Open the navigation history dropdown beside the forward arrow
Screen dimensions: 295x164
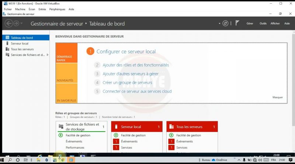coord(21,23)
